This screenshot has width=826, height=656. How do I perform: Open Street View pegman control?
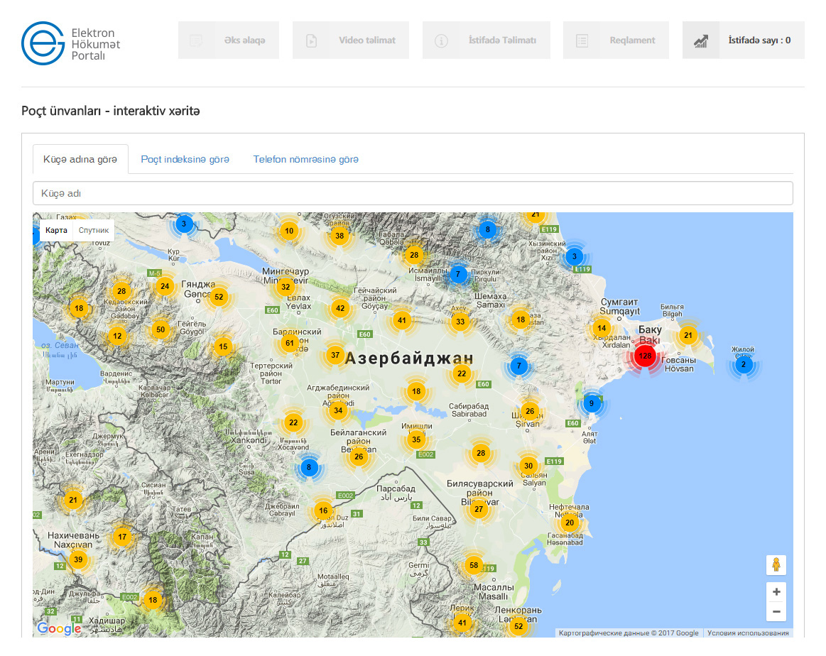tap(776, 565)
